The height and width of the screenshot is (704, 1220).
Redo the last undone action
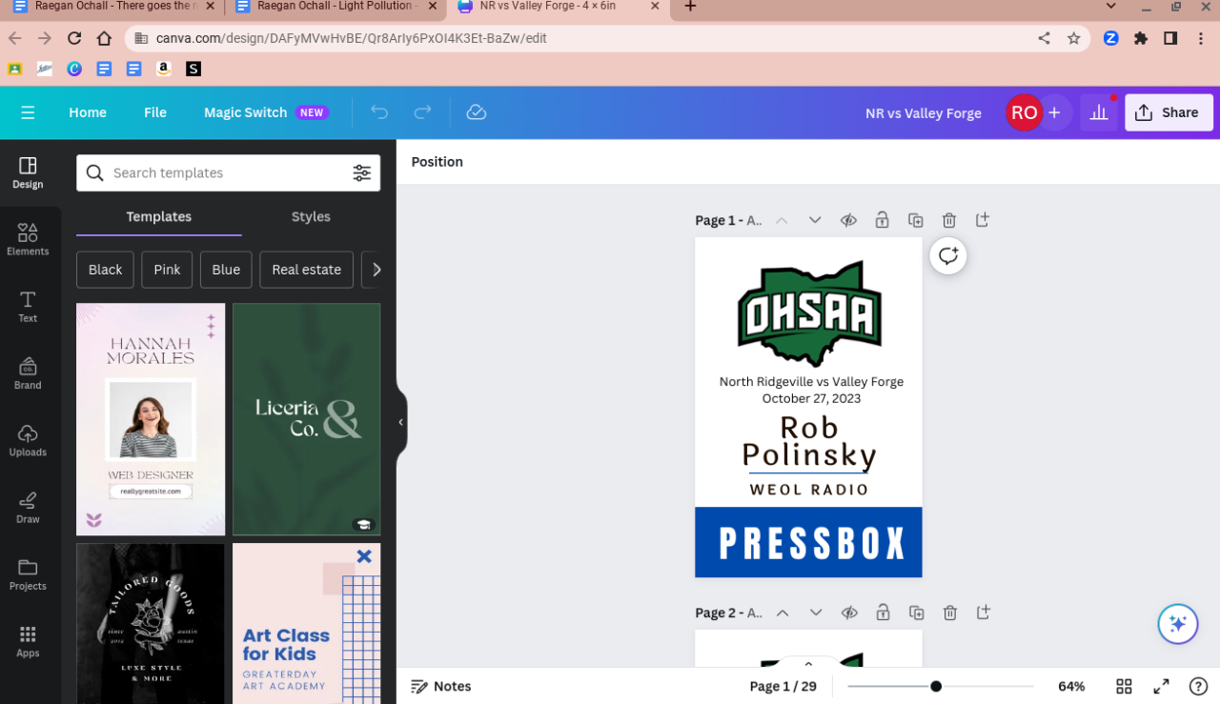422,112
